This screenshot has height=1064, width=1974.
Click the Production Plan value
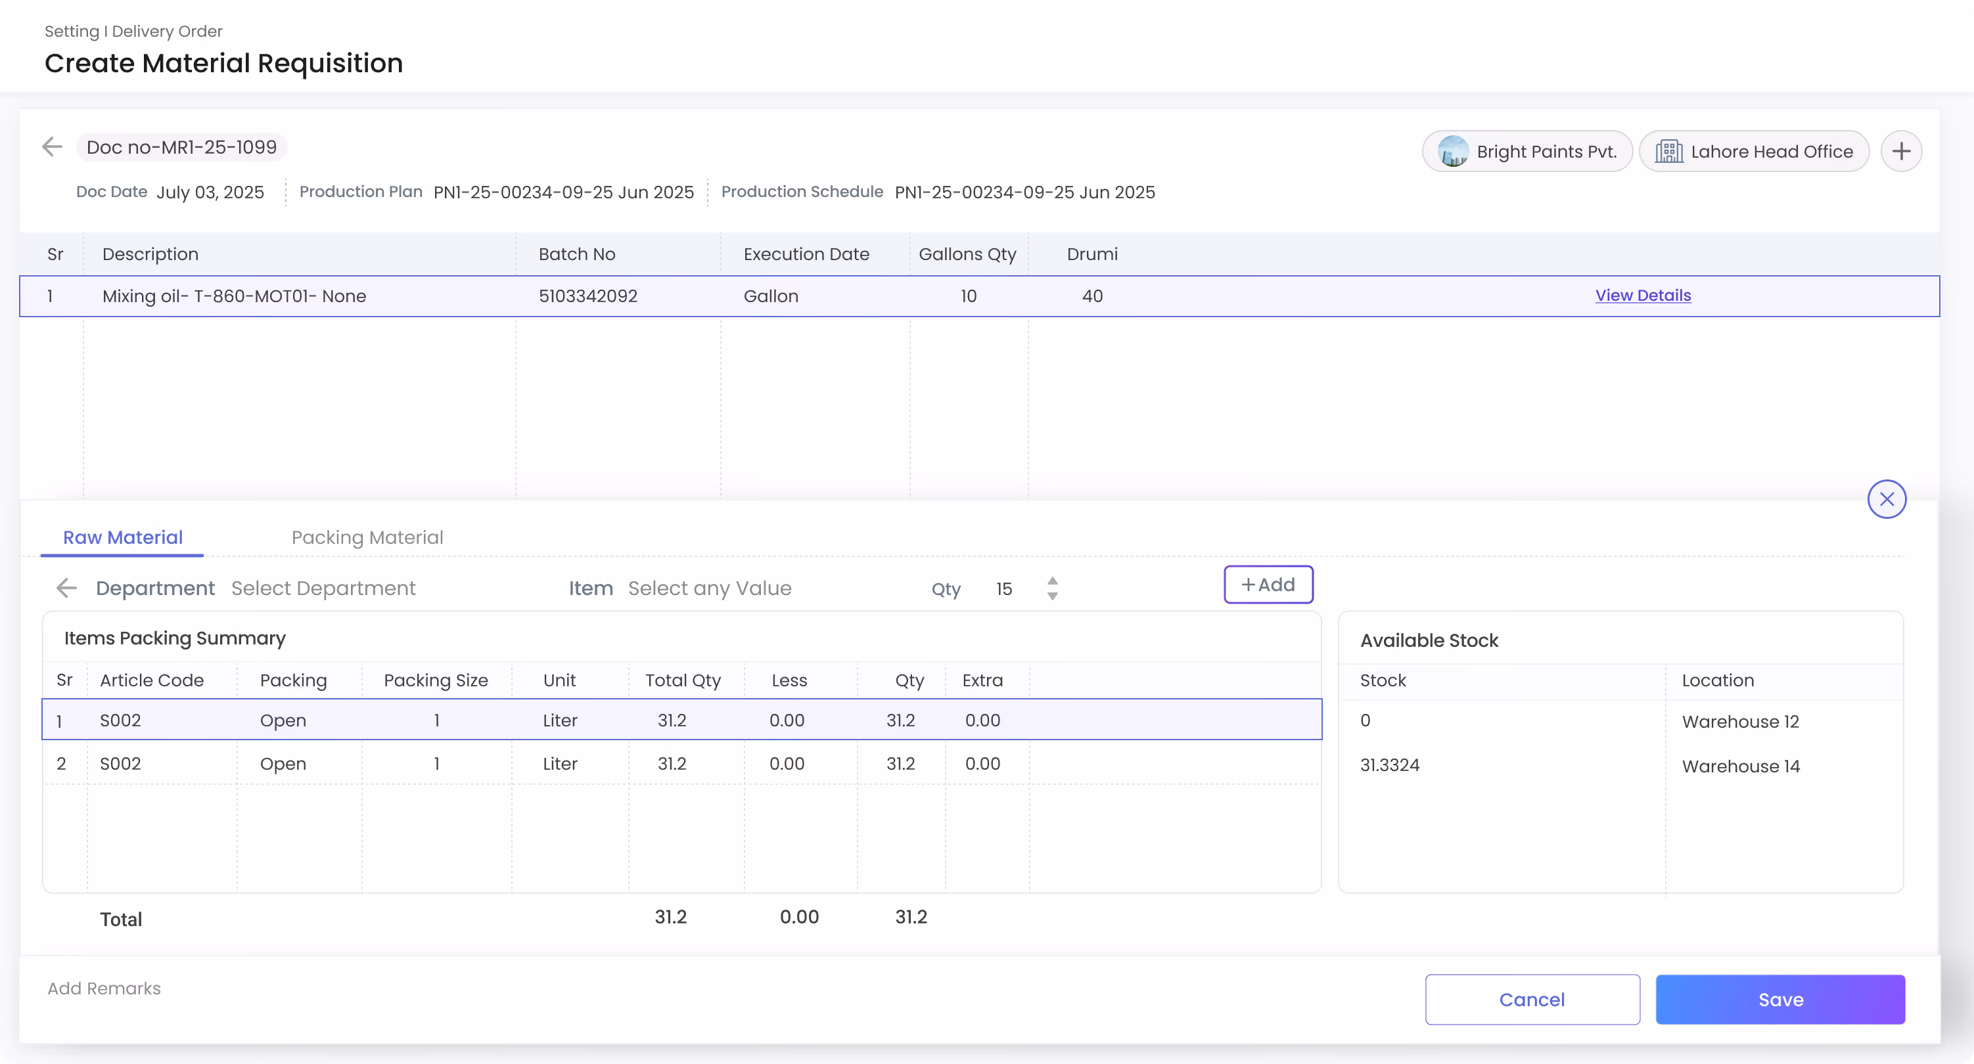pyautogui.click(x=563, y=192)
